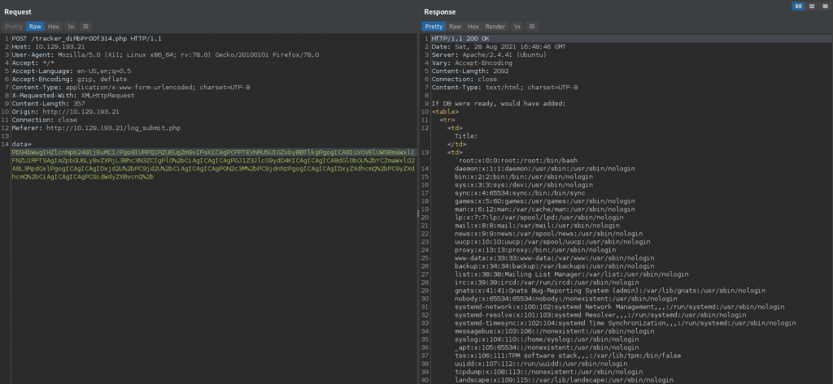The width and height of the screenshot is (833, 384).
Task: Show Response in Hex view
Action: tap(473, 26)
